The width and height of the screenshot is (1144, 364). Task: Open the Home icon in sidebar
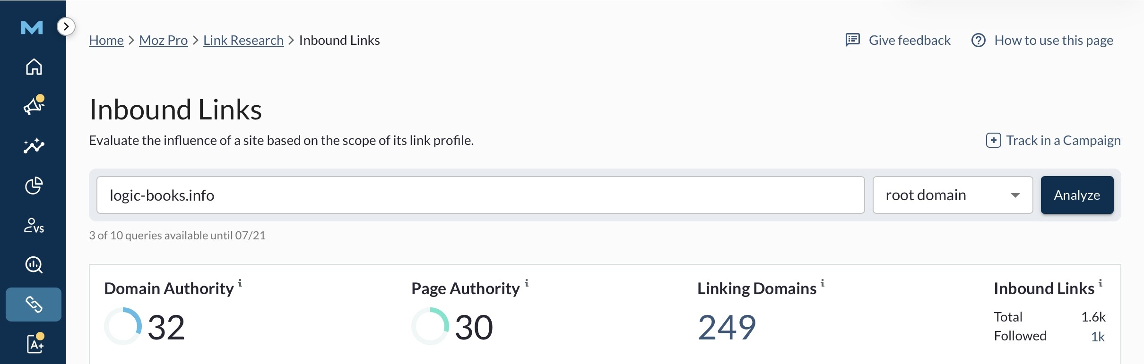pos(34,67)
